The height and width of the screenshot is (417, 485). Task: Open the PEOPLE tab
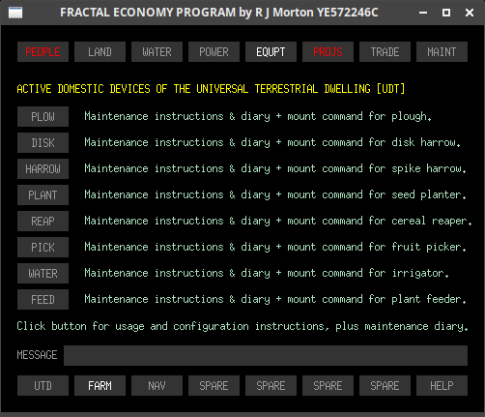pos(43,51)
